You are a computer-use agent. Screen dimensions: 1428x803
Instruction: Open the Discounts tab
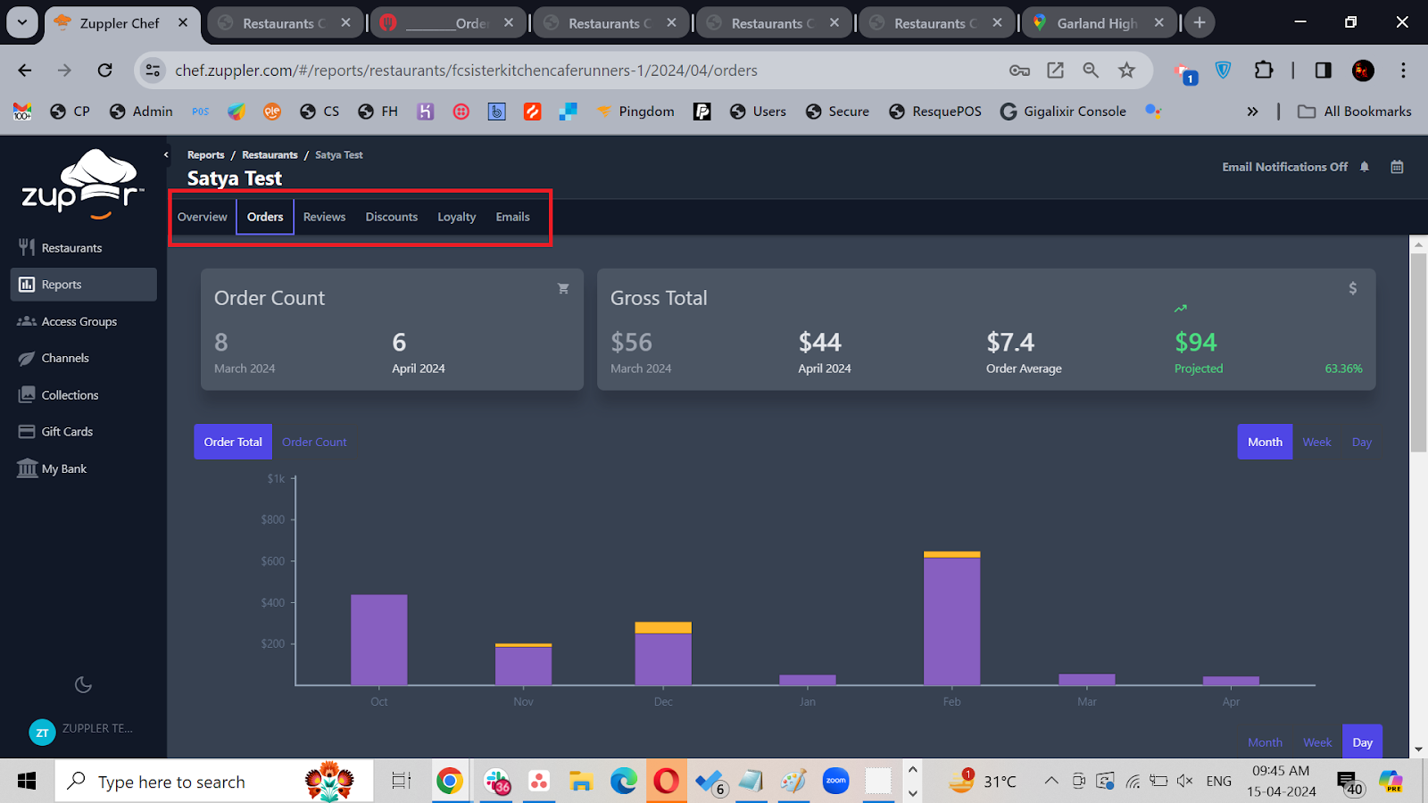coord(392,217)
